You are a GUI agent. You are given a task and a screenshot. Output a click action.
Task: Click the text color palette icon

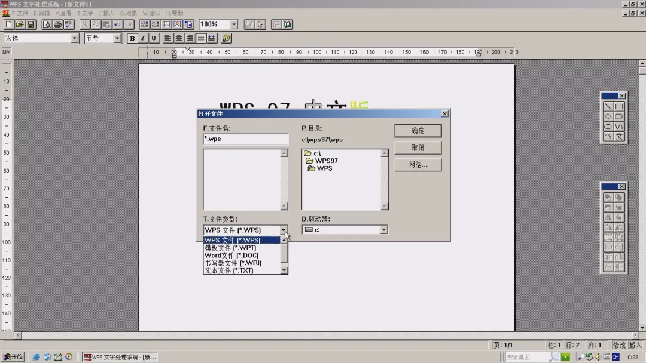pyautogui.click(x=226, y=38)
